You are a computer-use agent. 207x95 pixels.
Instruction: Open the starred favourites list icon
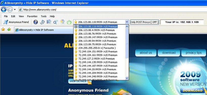(x=62, y=22)
